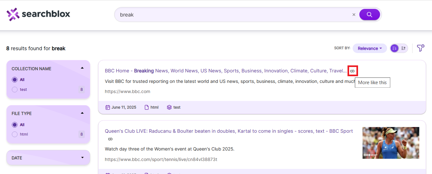The height and width of the screenshot is (174, 432).
Task: Click count badge 8 beside html type
Action: pyautogui.click(x=82, y=134)
